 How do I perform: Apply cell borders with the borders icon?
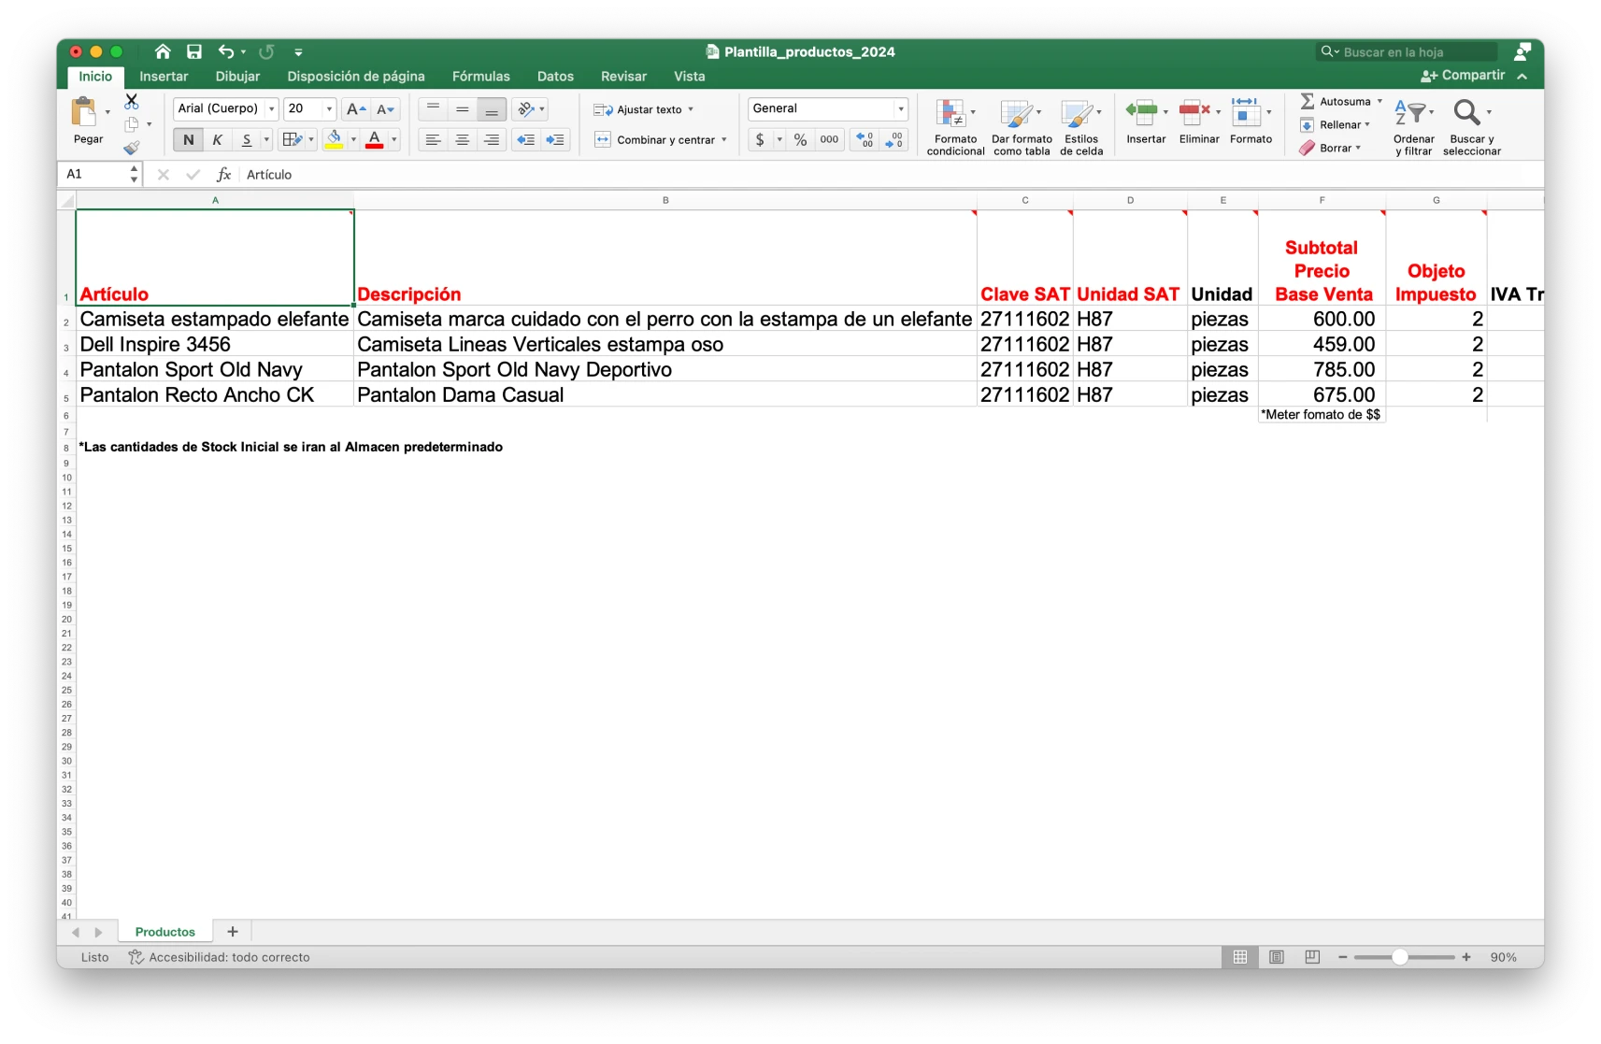(x=292, y=139)
